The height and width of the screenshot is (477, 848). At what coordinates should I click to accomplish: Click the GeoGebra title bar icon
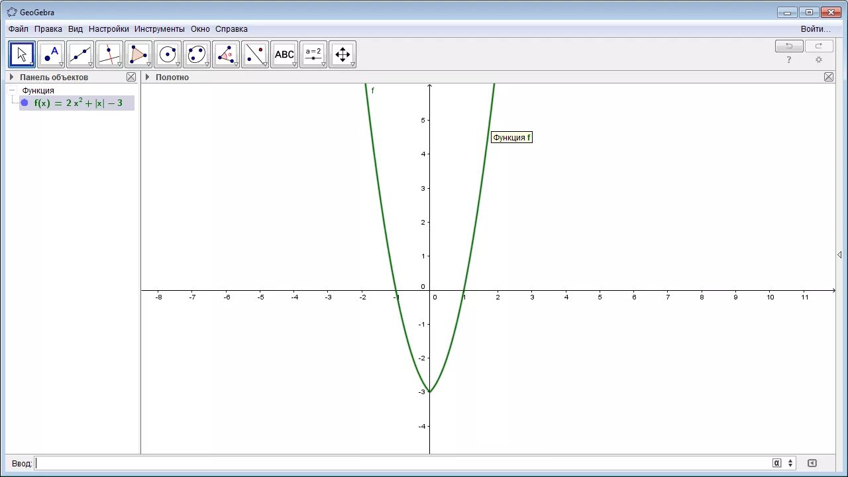click(x=12, y=12)
